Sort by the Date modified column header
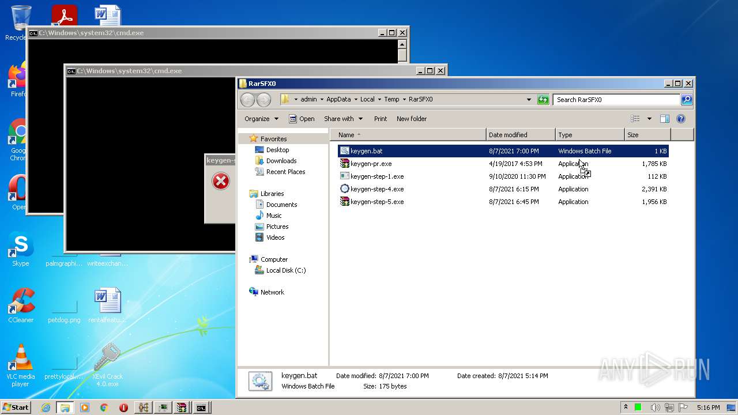 pyautogui.click(x=521, y=135)
